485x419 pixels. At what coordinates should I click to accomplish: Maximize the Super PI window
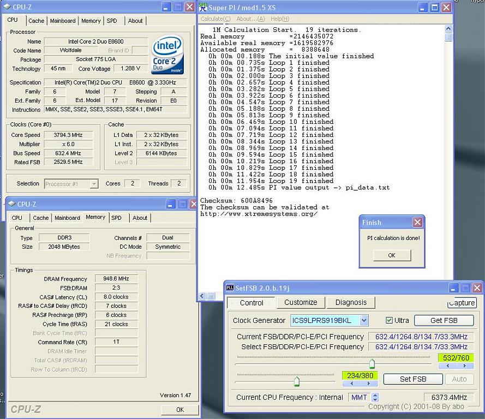435,7
